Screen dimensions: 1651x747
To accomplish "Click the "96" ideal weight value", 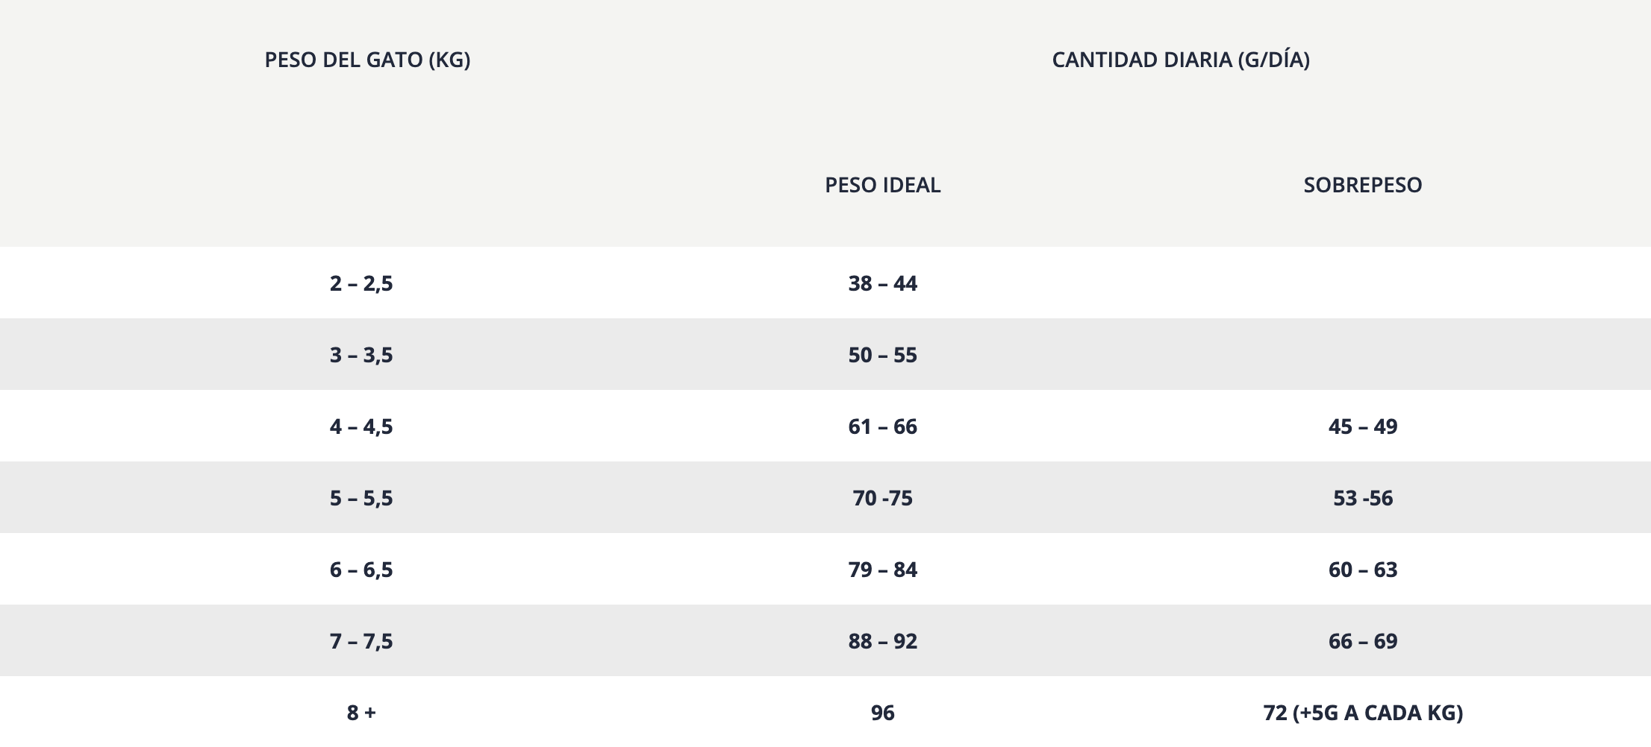I will 882,713.
